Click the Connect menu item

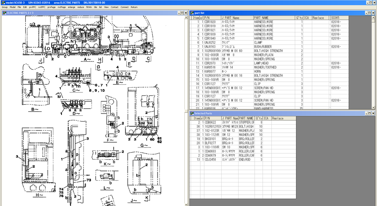(124, 7)
